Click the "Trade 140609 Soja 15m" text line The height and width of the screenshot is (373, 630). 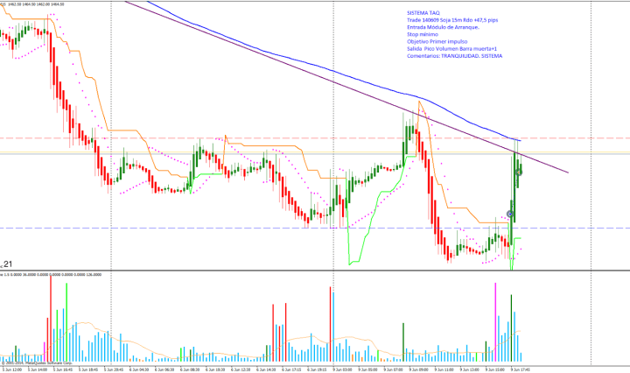(446, 21)
